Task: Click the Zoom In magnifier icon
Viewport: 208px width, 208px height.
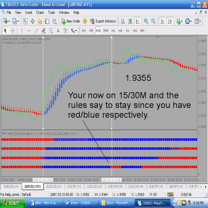Action: (x=146, y=21)
